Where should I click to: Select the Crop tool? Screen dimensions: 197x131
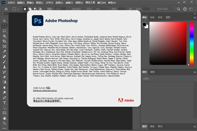pos(4,41)
